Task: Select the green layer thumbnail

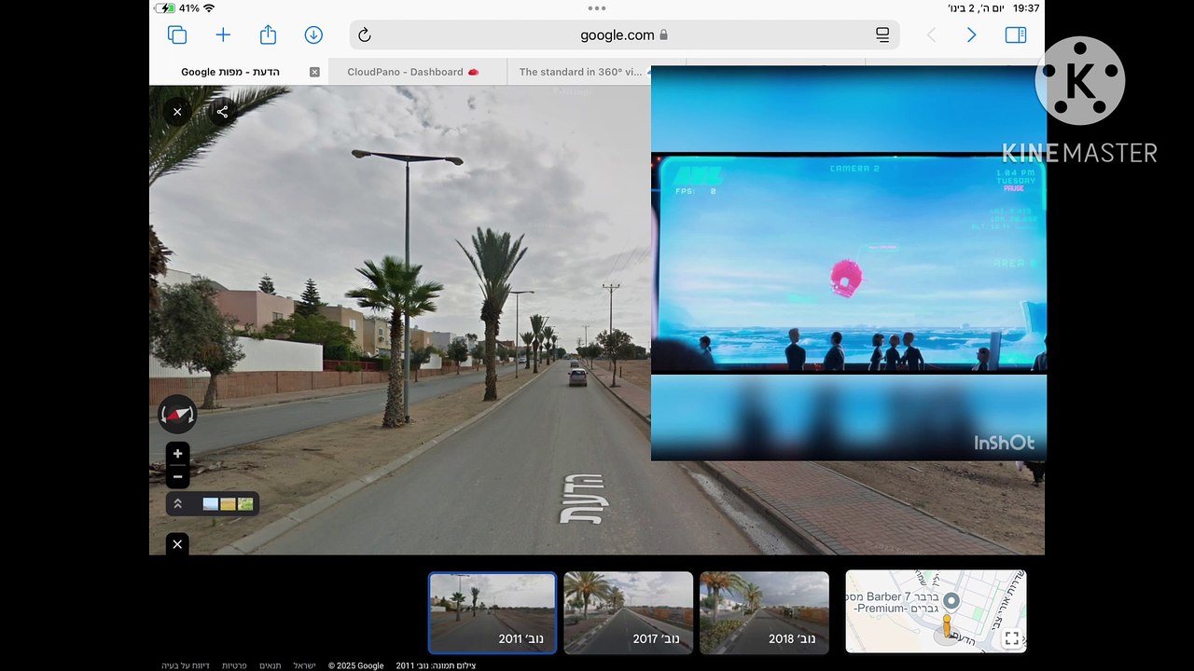Action: pyautogui.click(x=245, y=504)
